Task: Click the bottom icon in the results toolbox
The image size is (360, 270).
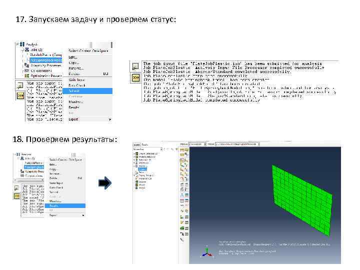Action: [182, 239]
